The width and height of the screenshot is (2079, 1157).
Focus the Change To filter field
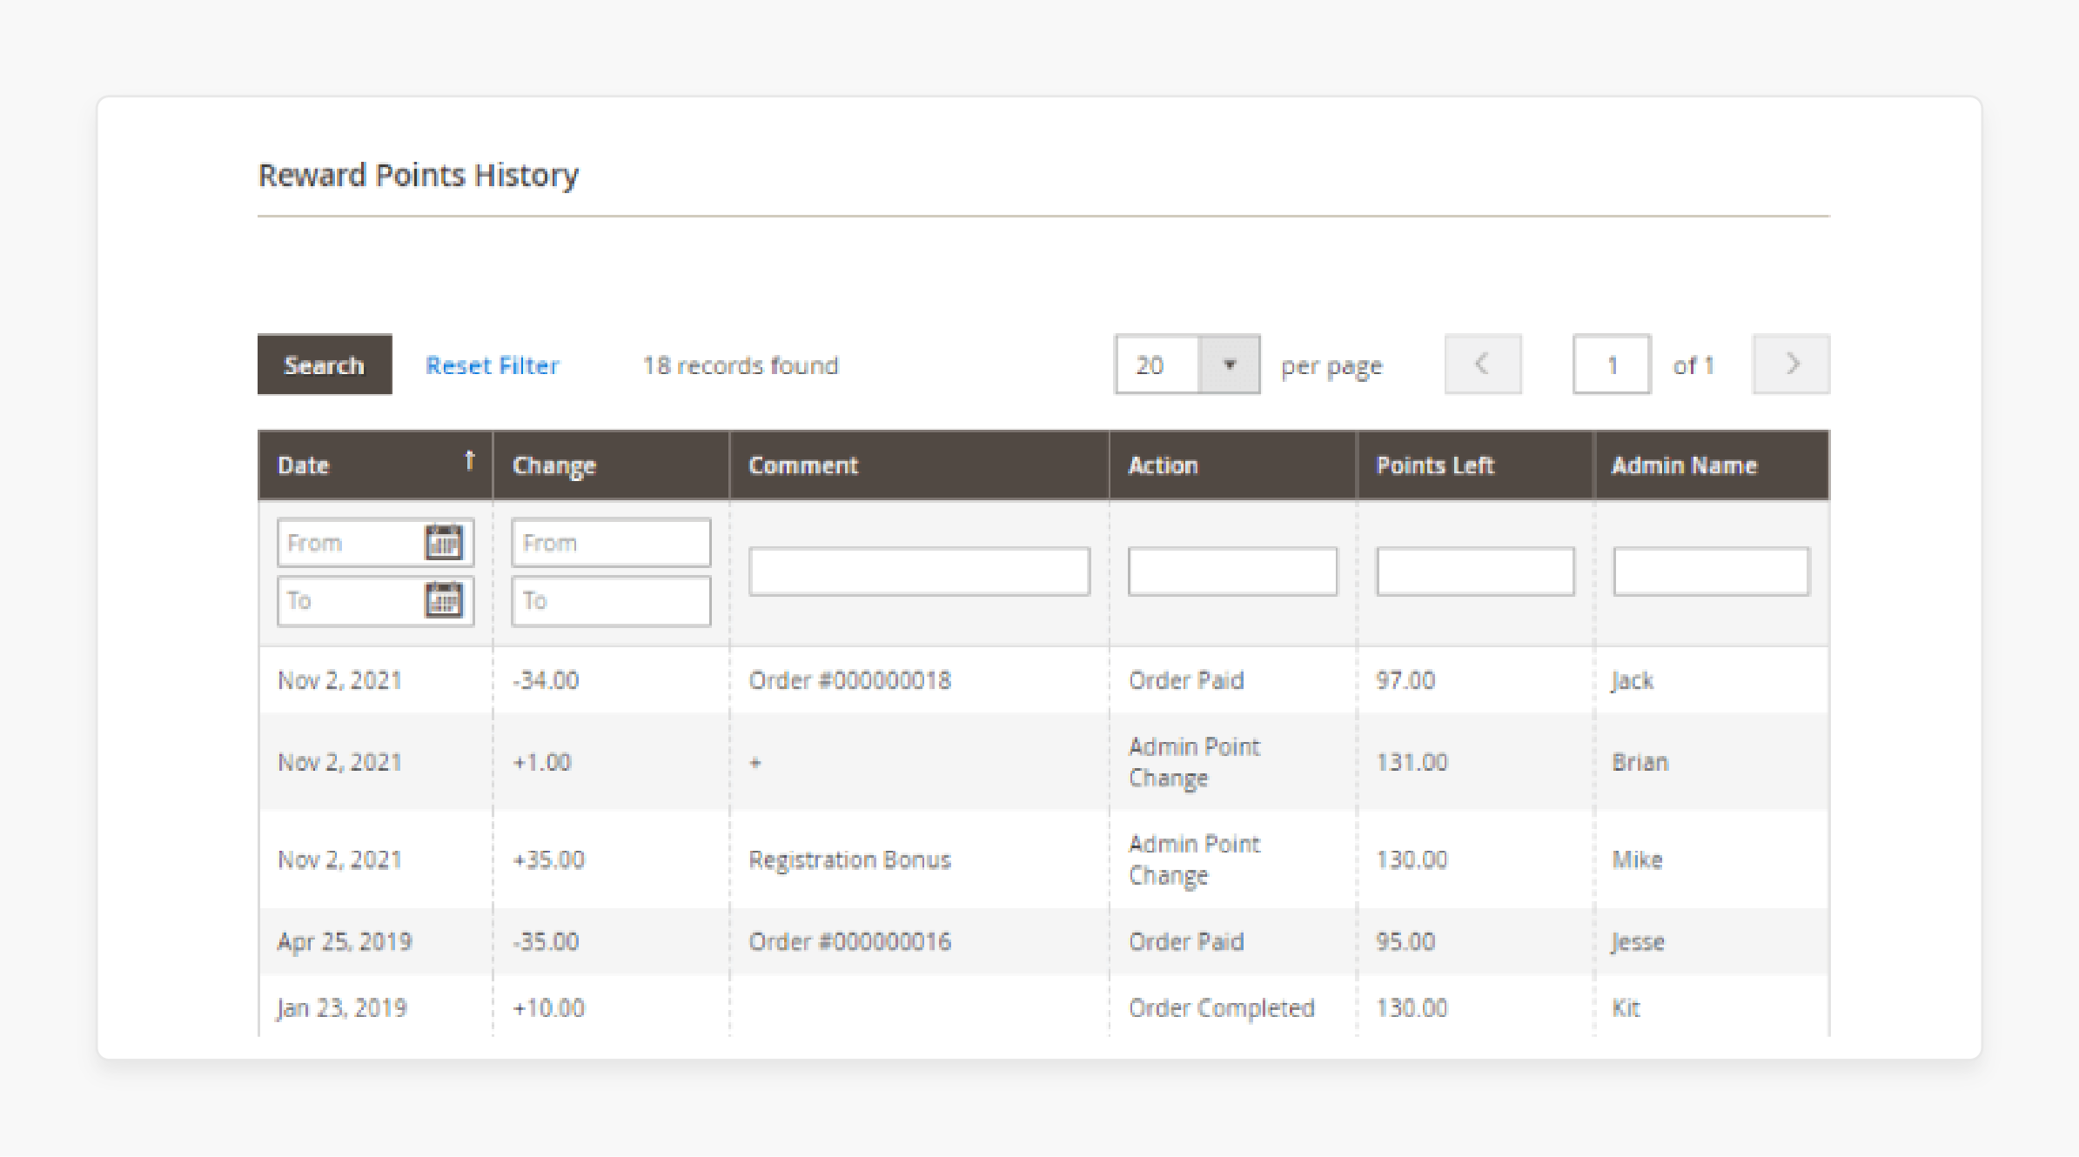[611, 600]
